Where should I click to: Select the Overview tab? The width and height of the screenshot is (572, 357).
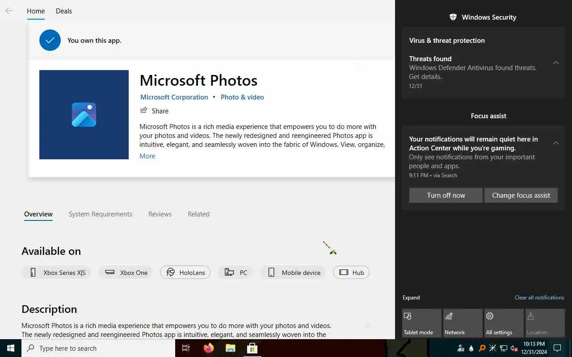click(38, 214)
